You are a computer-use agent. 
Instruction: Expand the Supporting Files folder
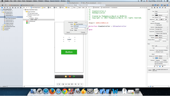click(x=3, y=25)
